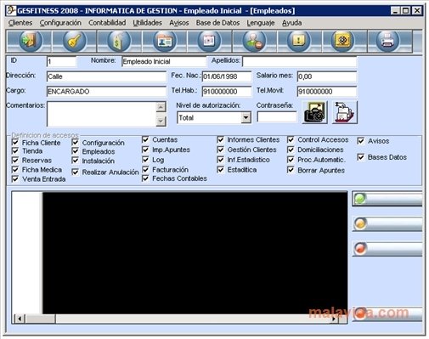Click the dollar price tag toolbar icon
The image size is (429, 339).
[119, 42]
